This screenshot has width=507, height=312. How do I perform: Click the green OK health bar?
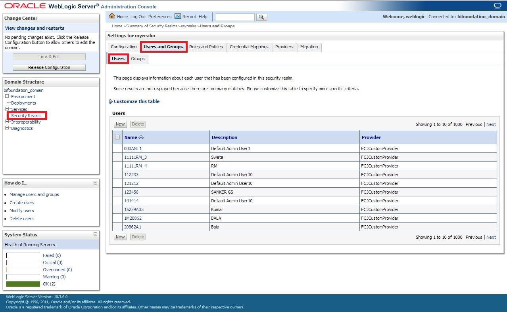23,284
